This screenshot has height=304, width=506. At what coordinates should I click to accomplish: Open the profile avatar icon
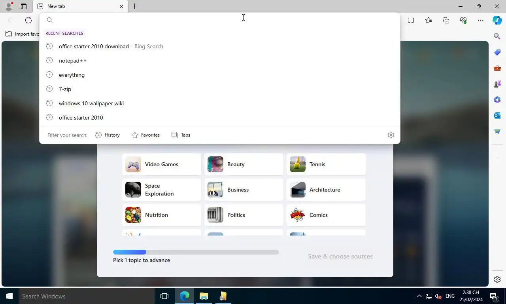(x=9, y=6)
